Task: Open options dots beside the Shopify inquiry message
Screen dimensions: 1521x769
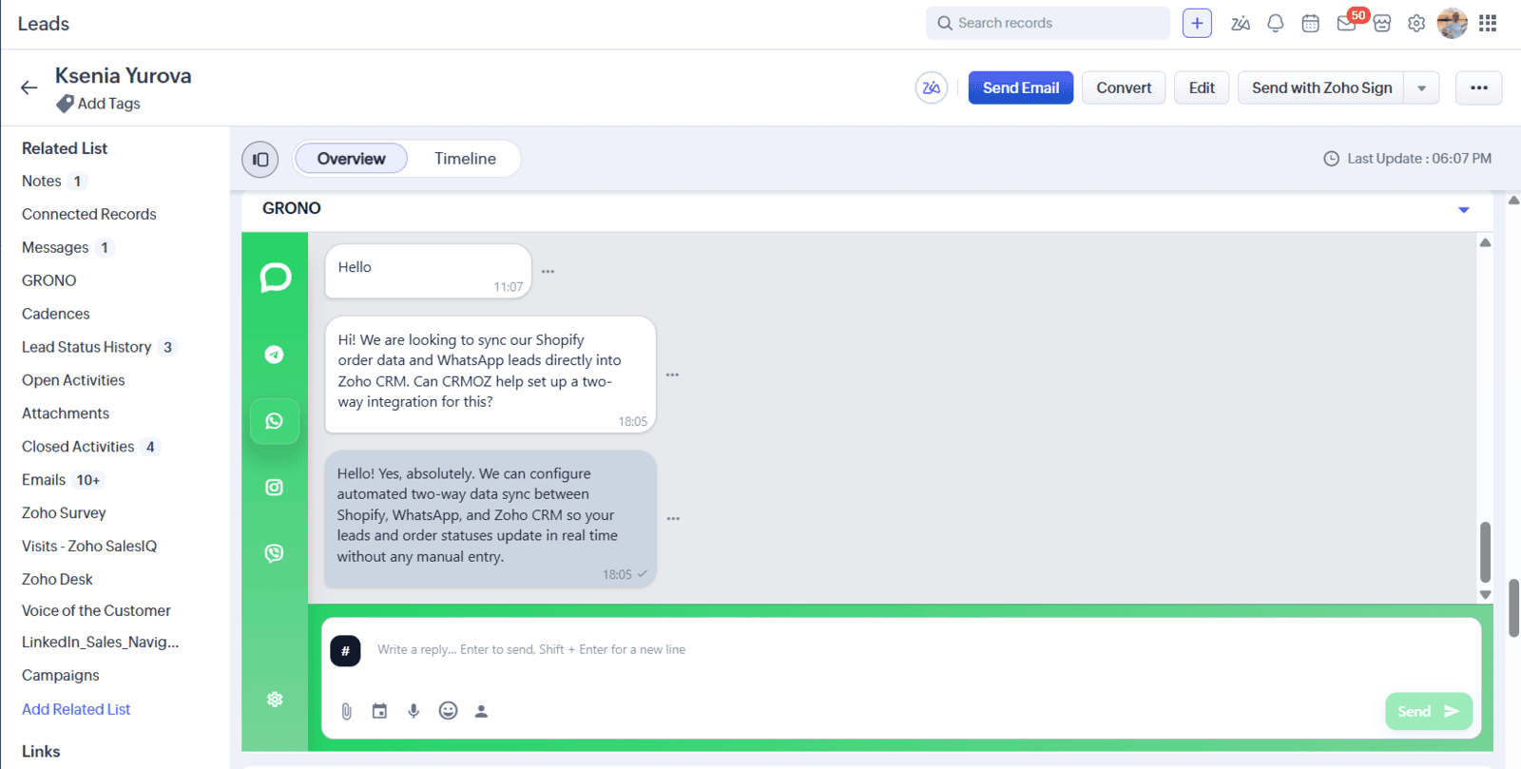Action: (x=672, y=375)
